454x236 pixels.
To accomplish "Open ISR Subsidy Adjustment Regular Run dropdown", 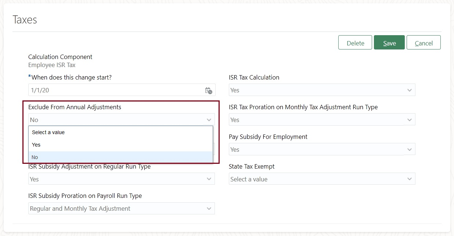I will (x=209, y=179).
